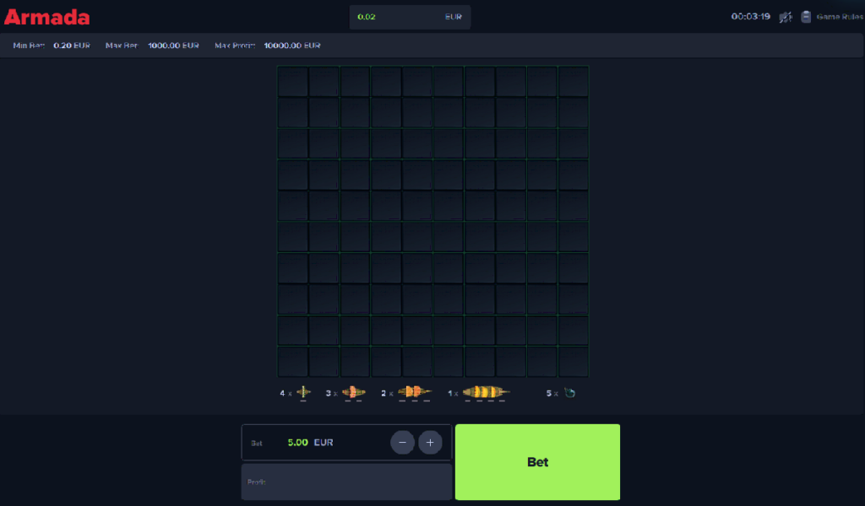This screenshot has width=865, height=506.
Task: Select the bottom-left grid cell
Action: coord(292,361)
